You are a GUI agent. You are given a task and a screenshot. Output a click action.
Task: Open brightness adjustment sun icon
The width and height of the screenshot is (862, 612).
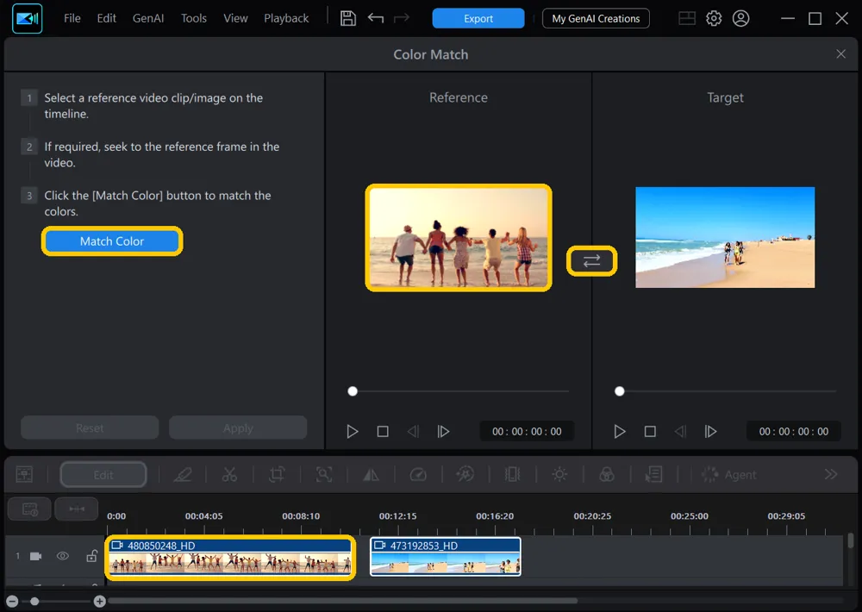(559, 475)
